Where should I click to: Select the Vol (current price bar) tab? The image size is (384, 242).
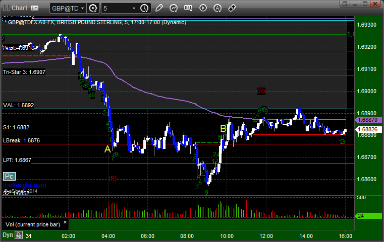coord(33,224)
